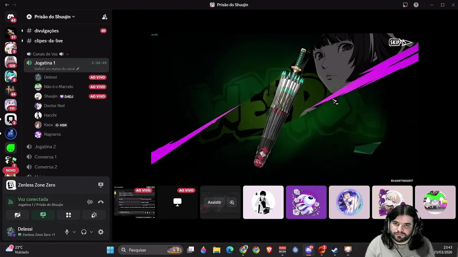Open Steam from the taskbar
This screenshot has height=257, width=458.
pos(335,250)
